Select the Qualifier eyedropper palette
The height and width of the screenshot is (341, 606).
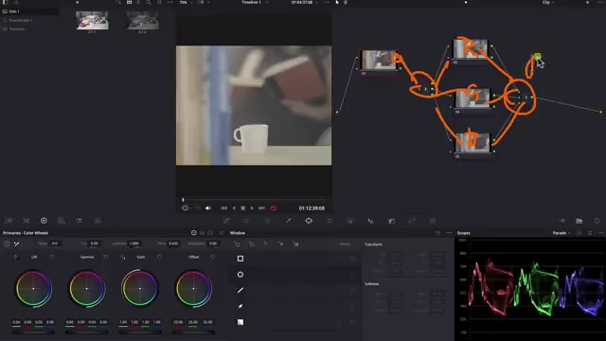tap(288, 221)
